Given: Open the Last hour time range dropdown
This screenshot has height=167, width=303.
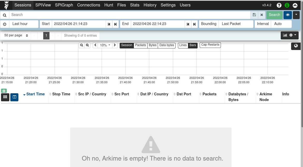Looking at the screenshot, I should (x=24, y=24).
